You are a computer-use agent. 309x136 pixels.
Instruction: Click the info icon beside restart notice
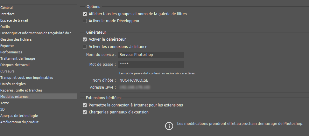coord(169,126)
